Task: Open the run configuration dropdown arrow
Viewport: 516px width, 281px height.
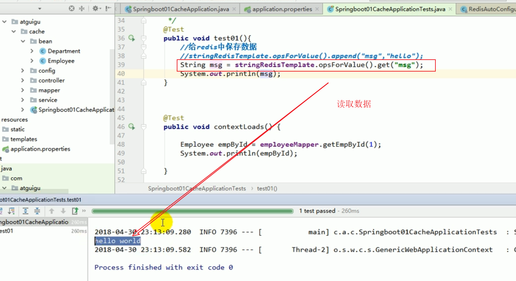Action: (x=39, y=9)
